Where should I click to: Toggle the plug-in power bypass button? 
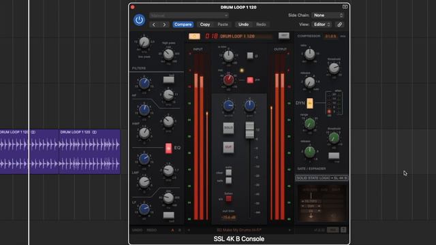(139, 20)
